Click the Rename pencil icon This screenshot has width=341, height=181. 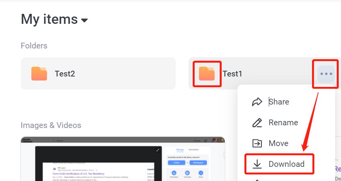coord(257,123)
